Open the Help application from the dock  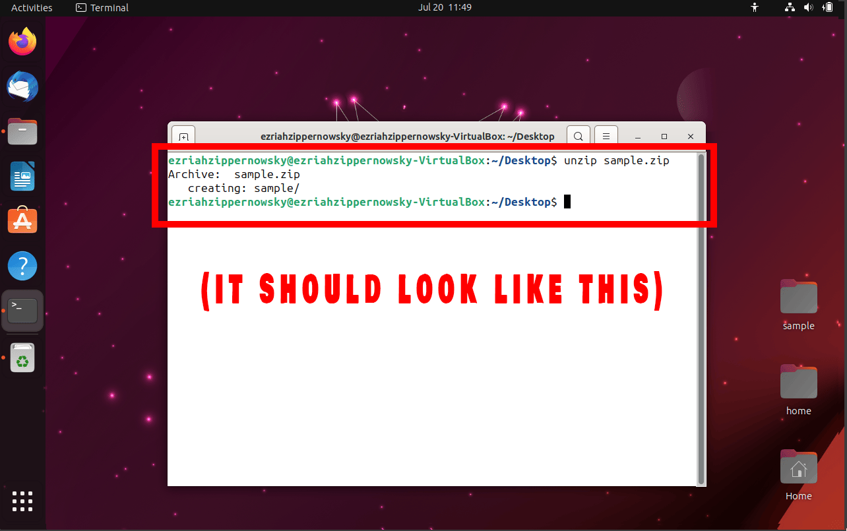coord(22,265)
